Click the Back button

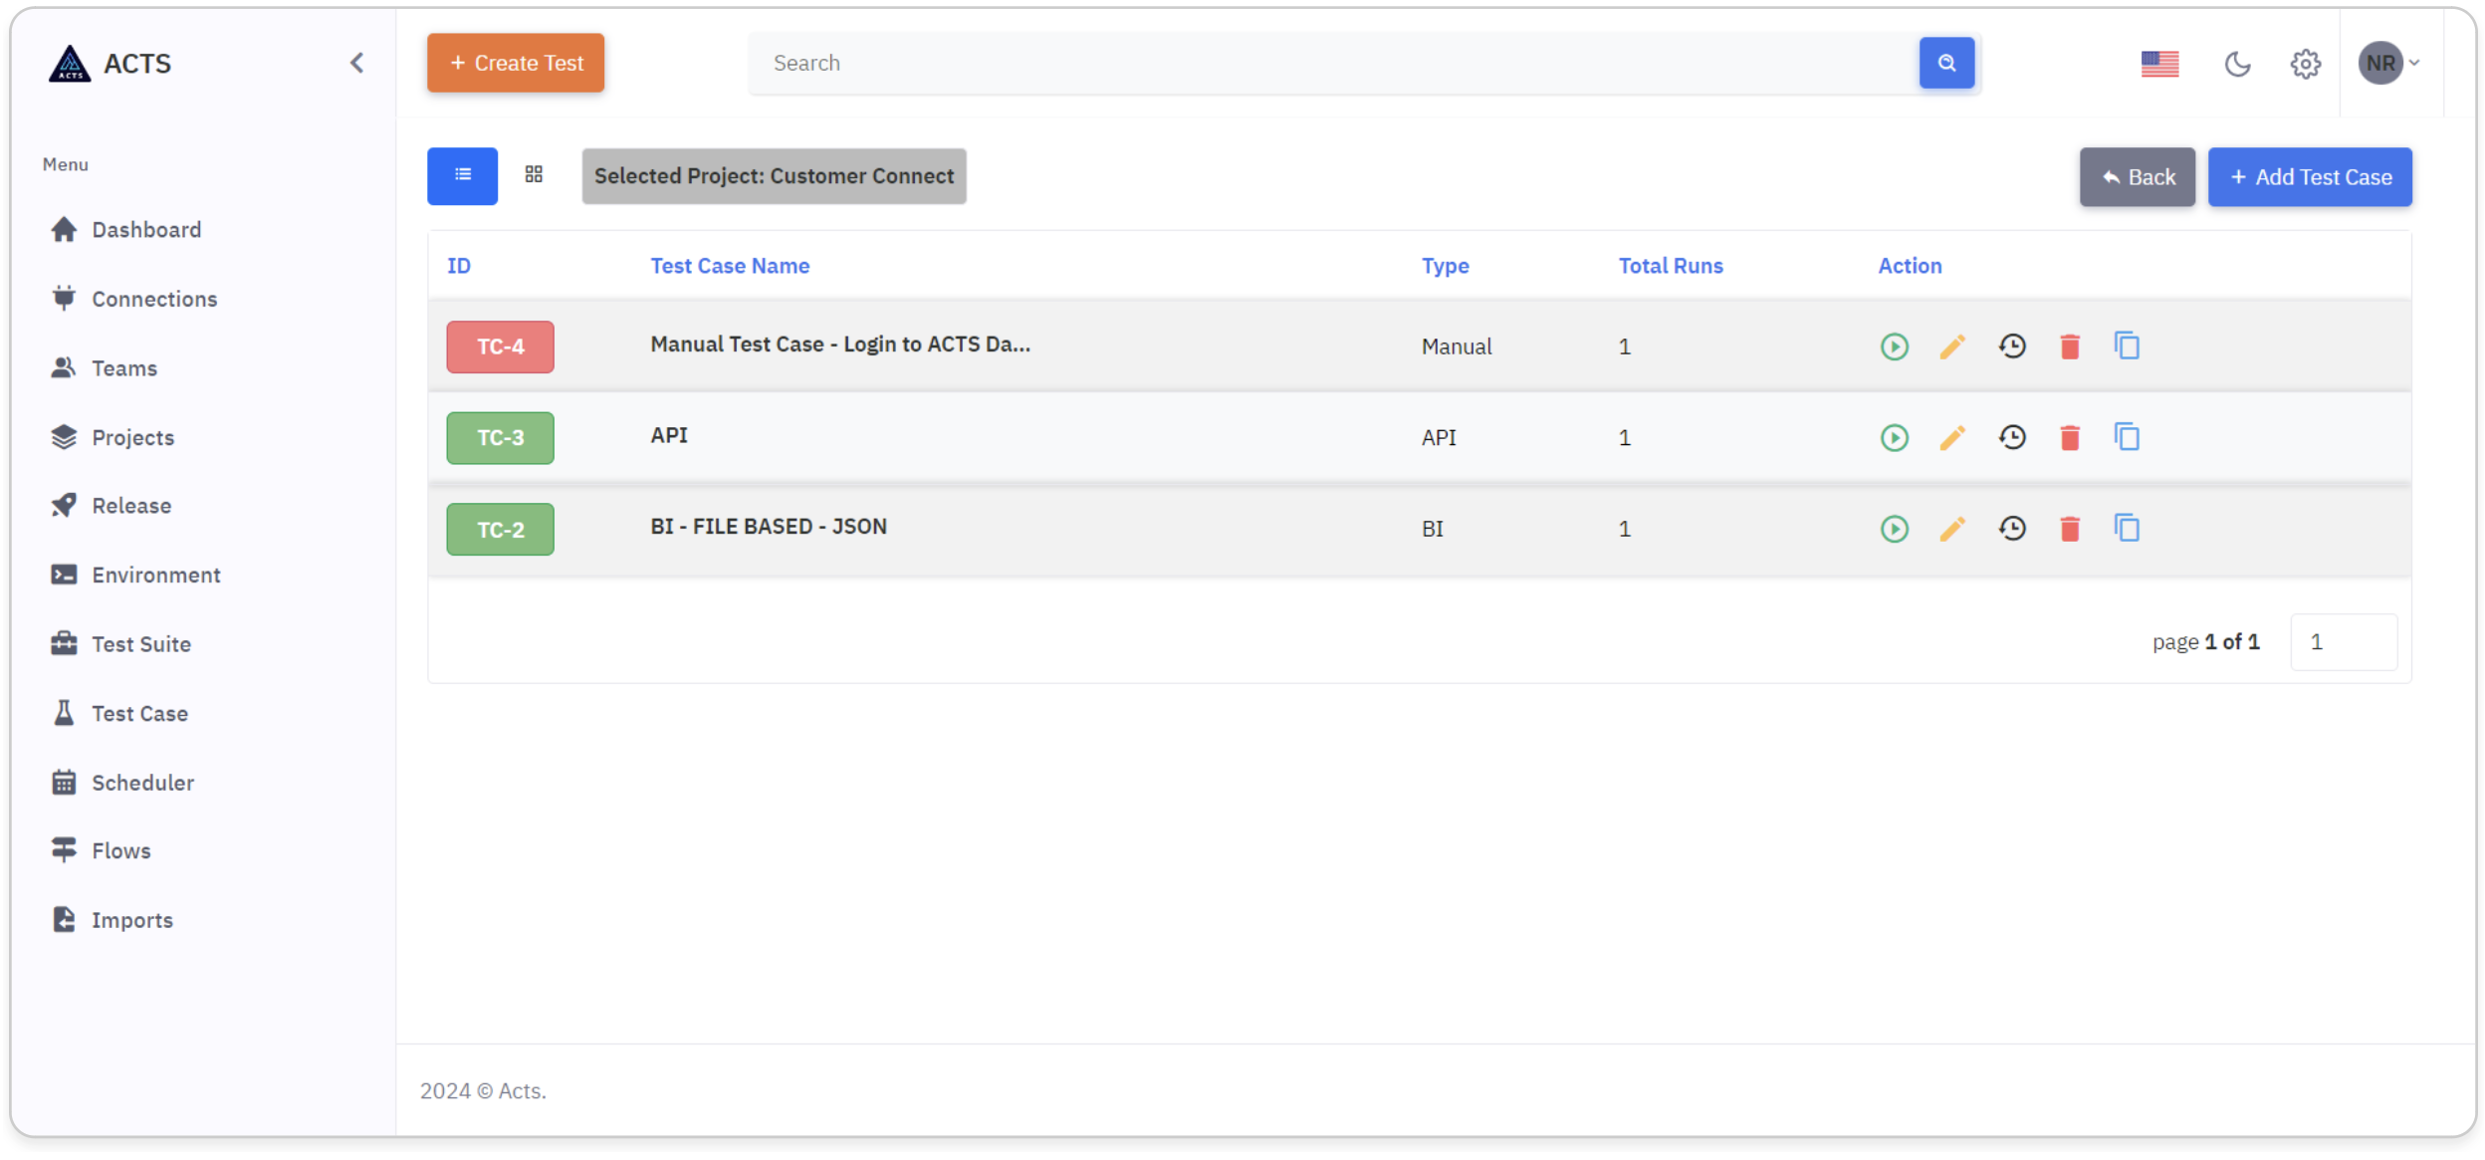(x=2137, y=177)
